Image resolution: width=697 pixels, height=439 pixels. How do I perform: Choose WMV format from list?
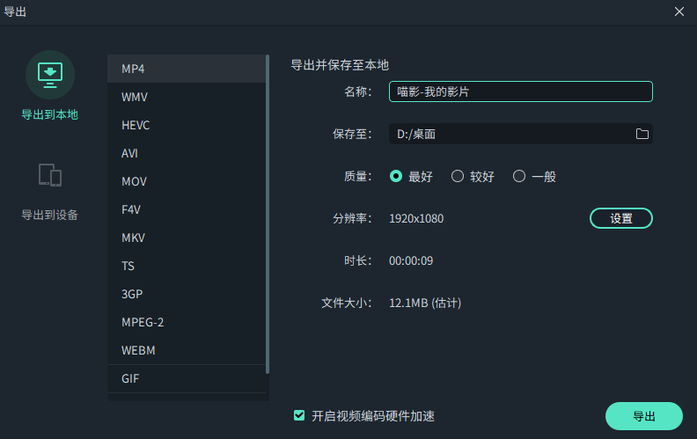(187, 97)
